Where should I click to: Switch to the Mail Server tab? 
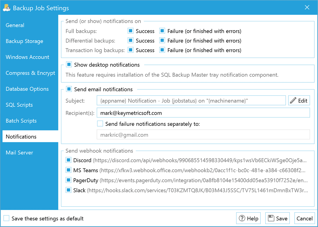point(19,153)
